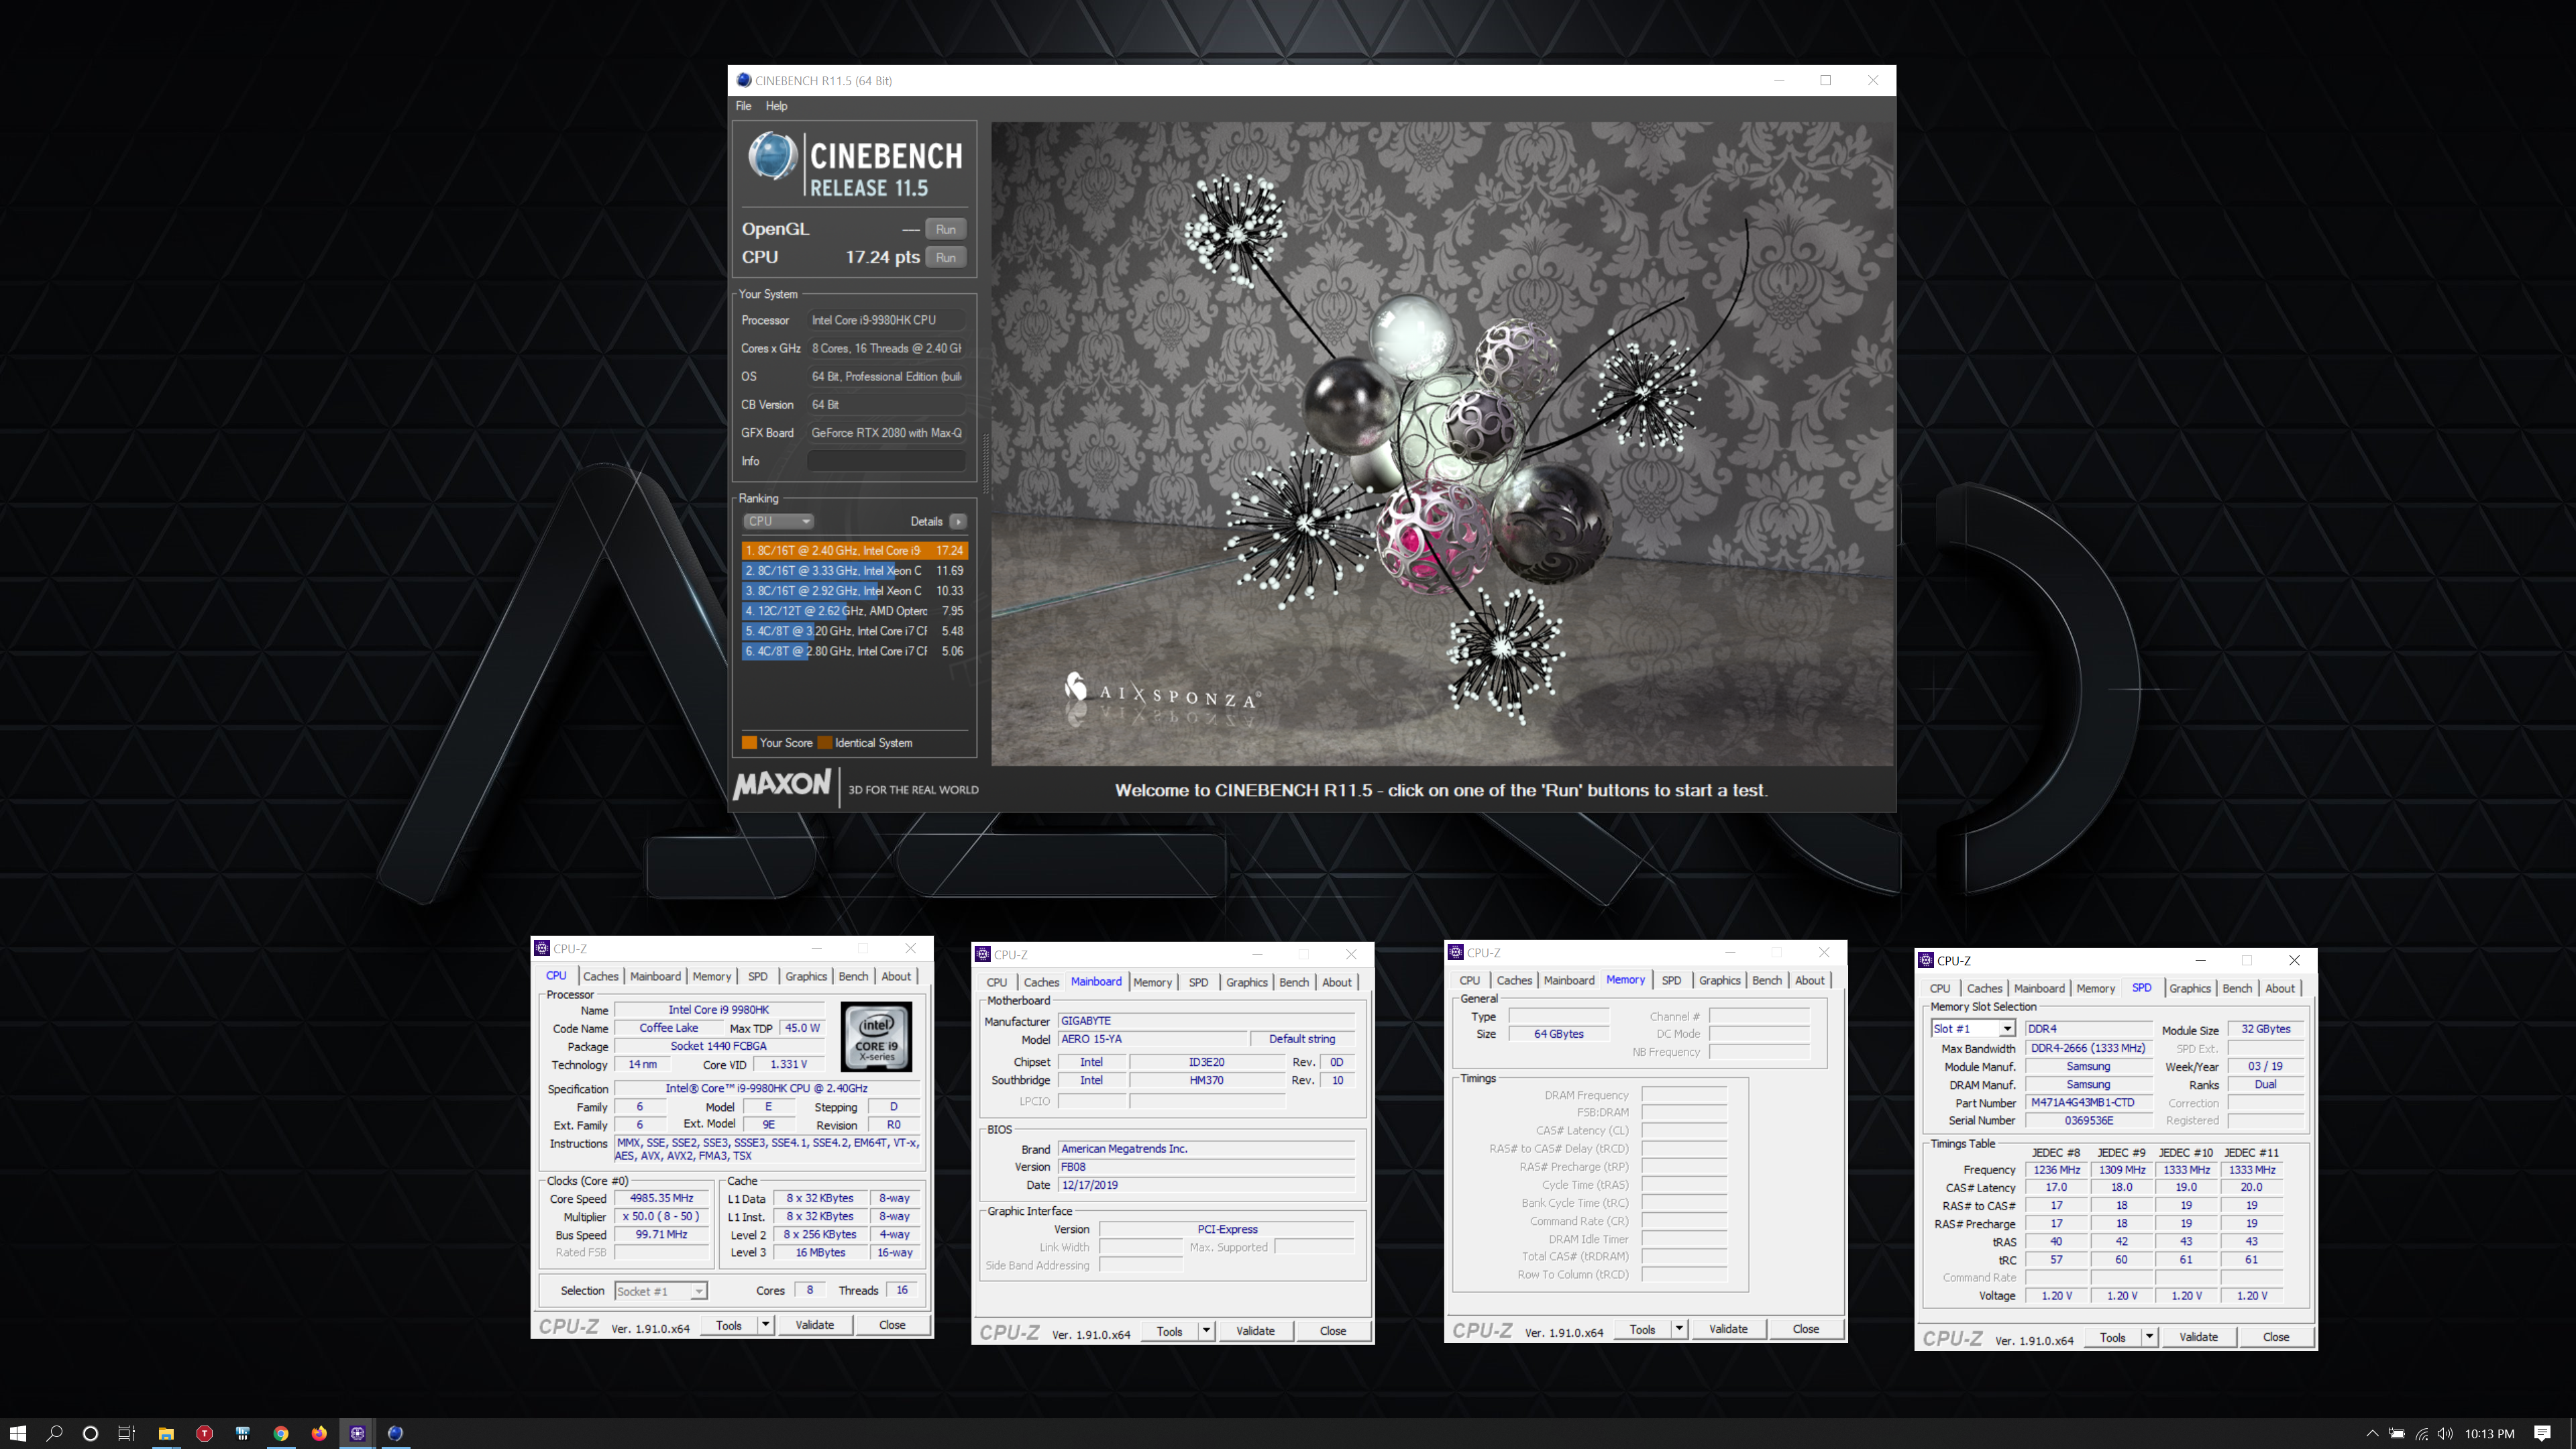Viewport: 2576px width, 1449px height.
Task: Expand Tools dropdown arrow in SPD window
Action: [2149, 1337]
